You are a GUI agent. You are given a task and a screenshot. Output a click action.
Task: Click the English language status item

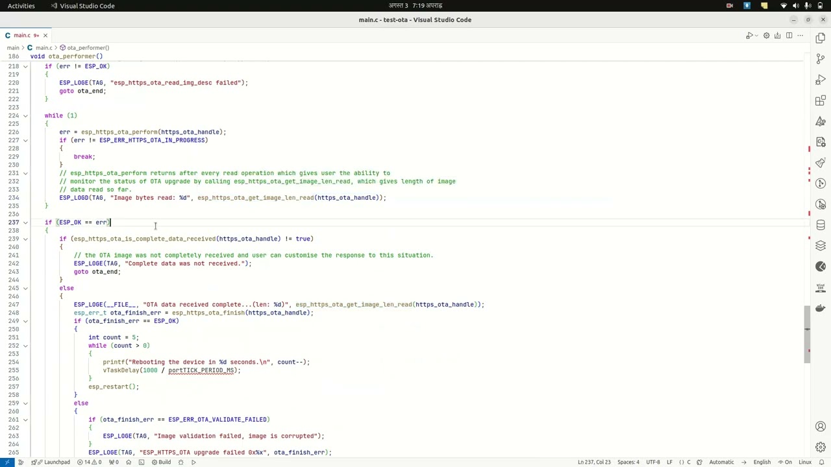pos(762,462)
